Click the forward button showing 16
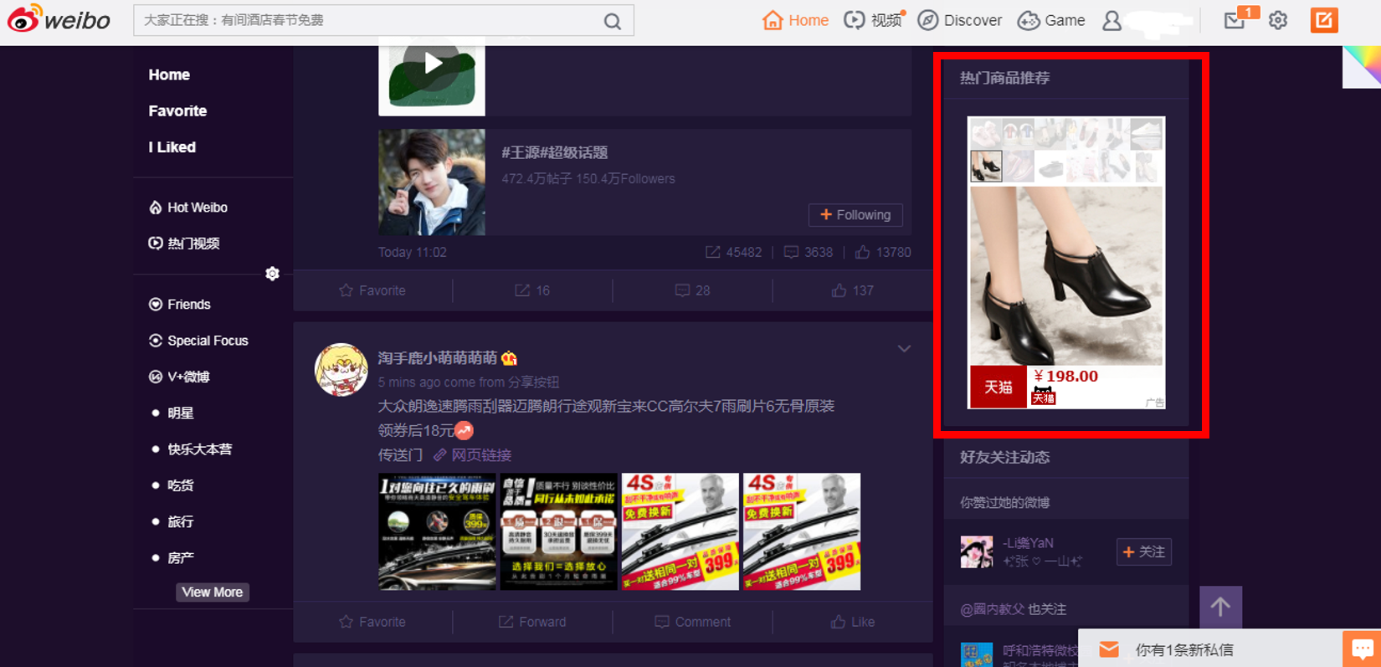The image size is (1381, 667). pos(532,290)
